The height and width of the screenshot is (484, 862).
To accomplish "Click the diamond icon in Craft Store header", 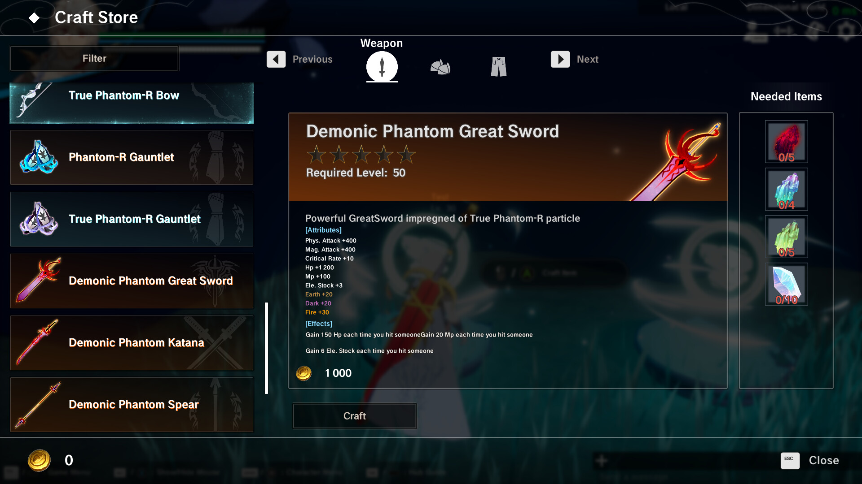I will (x=33, y=17).
